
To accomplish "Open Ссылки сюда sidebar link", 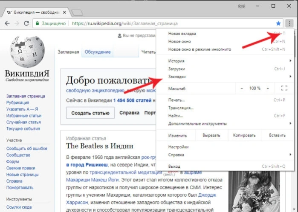I will 19,207.
